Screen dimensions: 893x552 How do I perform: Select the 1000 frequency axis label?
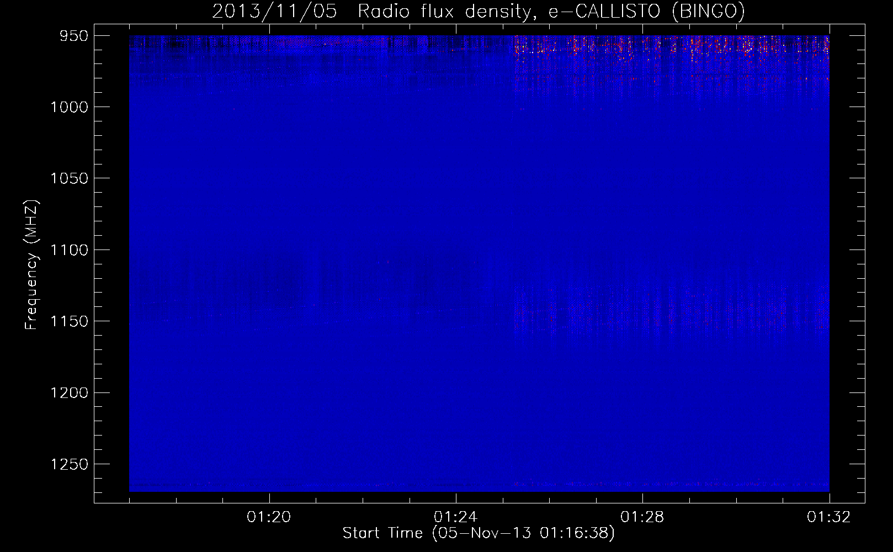pyautogui.click(x=70, y=107)
